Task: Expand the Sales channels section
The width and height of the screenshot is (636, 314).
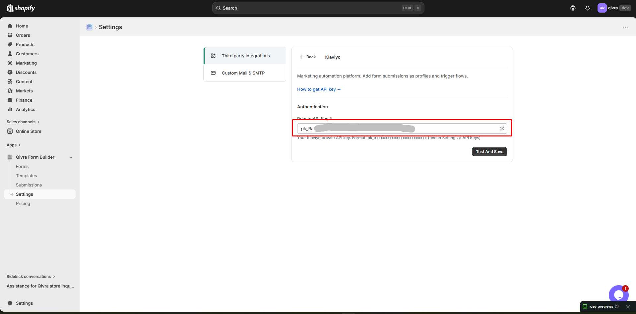Action: point(23,122)
